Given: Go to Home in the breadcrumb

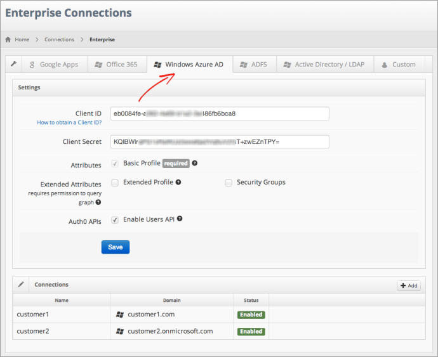Looking at the screenshot, I should (22, 39).
